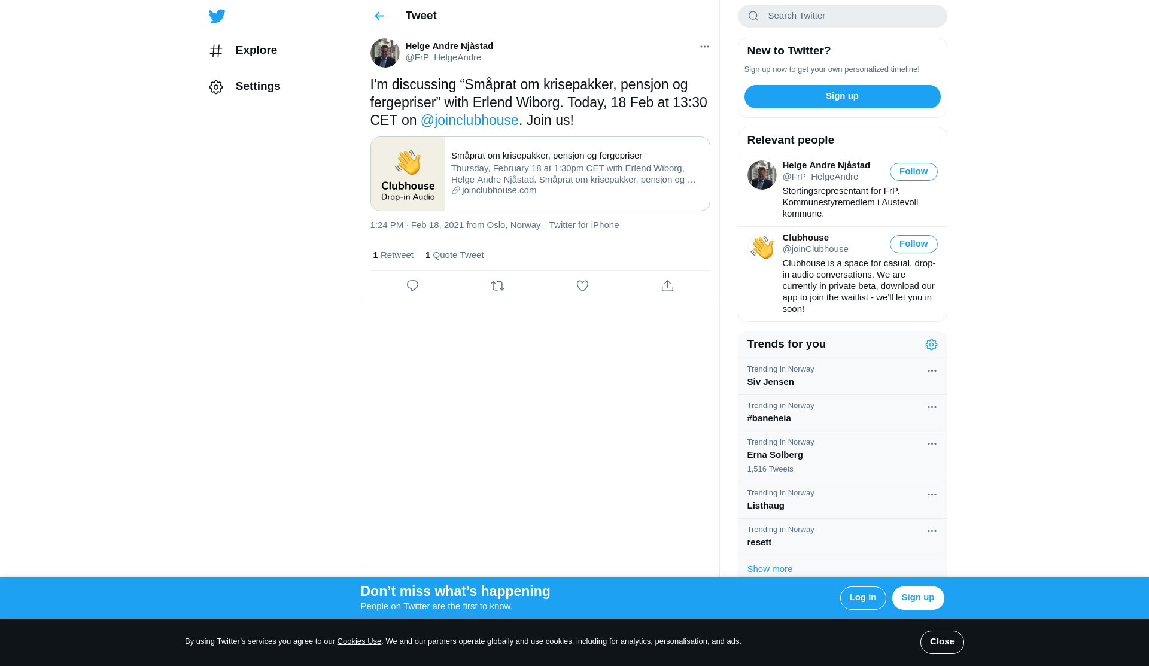Open the tweet's more options menu
This screenshot has height=666, width=1149.
(x=704, y=47)
